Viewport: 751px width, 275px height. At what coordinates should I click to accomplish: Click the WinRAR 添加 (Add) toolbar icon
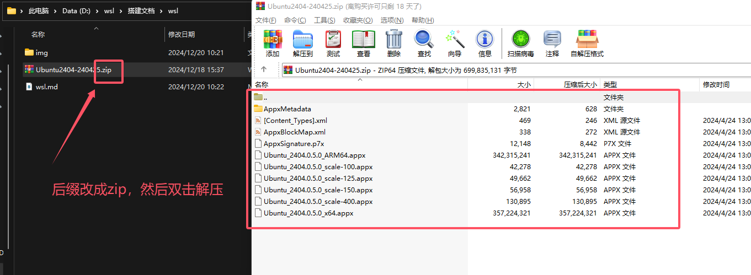273,39
